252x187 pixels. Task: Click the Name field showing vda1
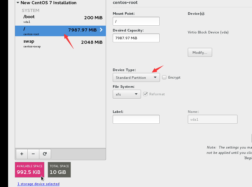coord(212,119)
